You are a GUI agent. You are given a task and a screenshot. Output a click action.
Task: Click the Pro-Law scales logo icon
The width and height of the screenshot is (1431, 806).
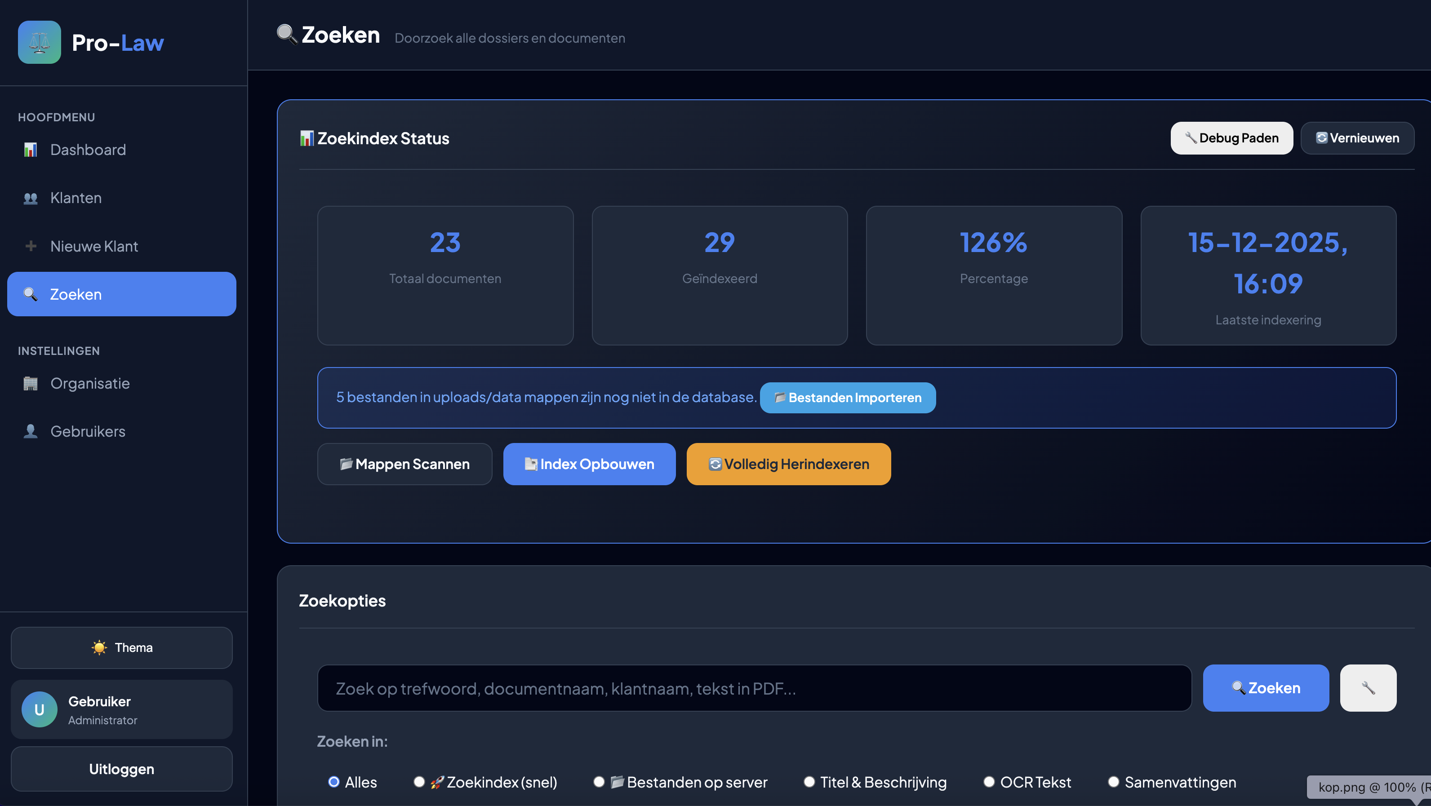point(39,42)
